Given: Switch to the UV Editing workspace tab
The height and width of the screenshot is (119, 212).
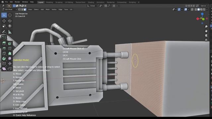Looking at the screenshot, I should [69, 2].
